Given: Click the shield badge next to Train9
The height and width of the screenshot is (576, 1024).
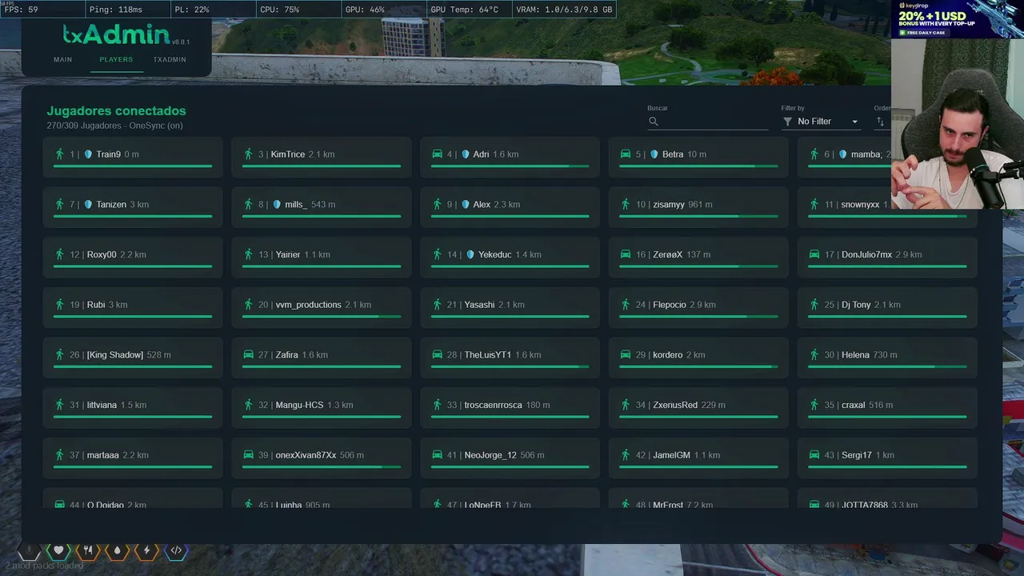Looking at the screenshot, I should pos(88,154).
